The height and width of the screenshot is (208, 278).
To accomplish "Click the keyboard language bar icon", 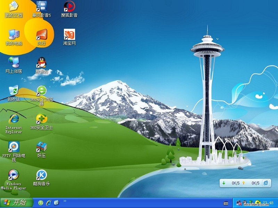I will (226, 203).
